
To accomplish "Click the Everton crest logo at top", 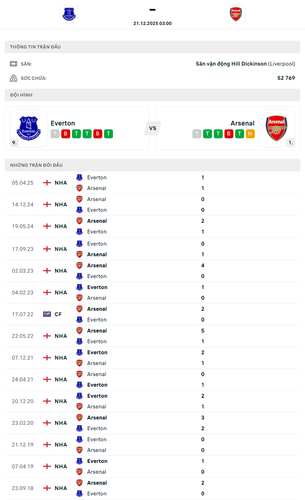I will [69, 14].
